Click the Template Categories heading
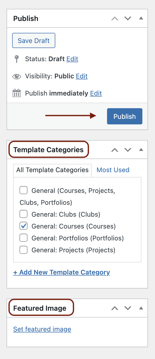 [x=48, y=150]
